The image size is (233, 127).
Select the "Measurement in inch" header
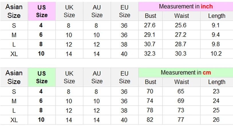pos(186,6)
